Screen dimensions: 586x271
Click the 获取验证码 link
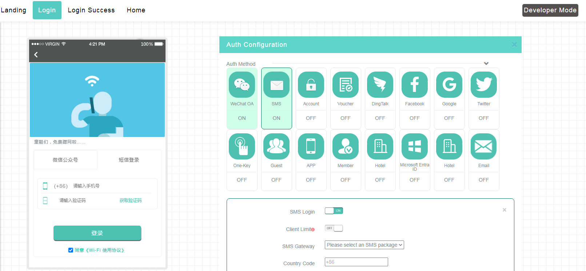131,201
